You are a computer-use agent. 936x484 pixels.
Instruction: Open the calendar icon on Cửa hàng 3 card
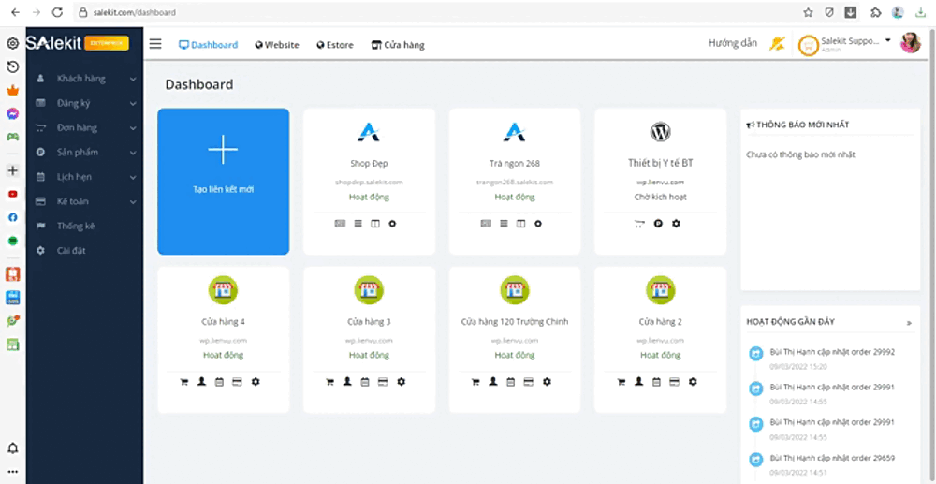[x=365, y=381]
